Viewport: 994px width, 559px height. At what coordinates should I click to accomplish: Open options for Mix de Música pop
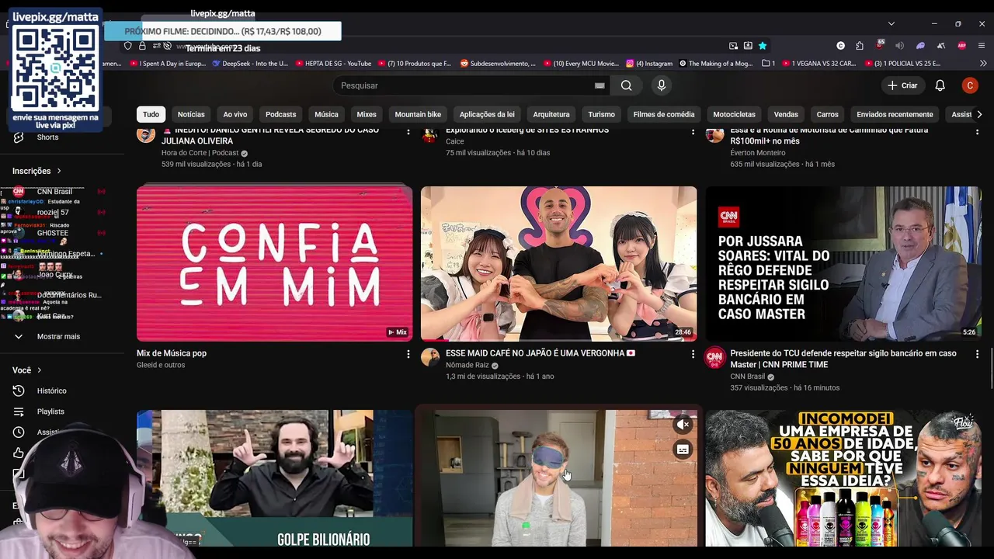coord(408,354)
